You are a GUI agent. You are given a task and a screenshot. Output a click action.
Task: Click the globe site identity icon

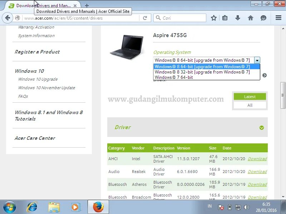[x=18, y=18]
